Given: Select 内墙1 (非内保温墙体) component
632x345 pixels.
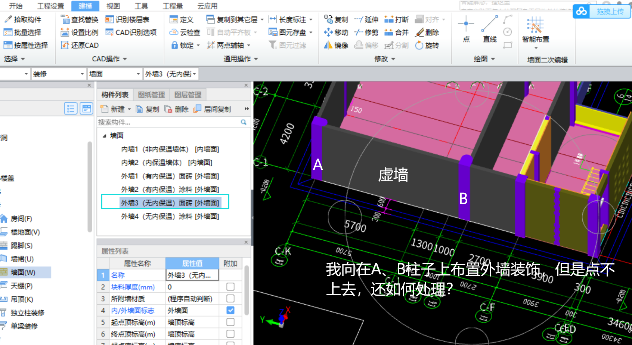Looking at the screenshot, I should tap(170, 149).
